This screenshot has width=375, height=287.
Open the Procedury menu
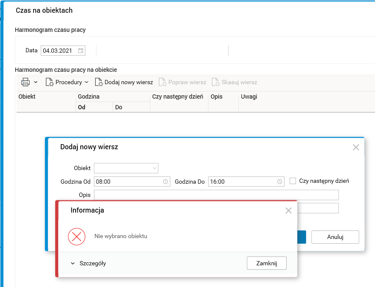tap(67, 82)
